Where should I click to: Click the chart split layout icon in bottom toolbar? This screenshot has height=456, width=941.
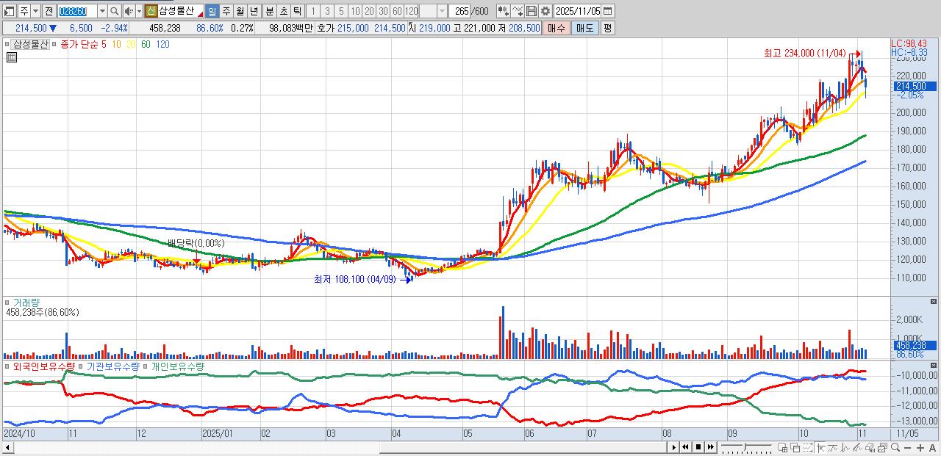(x=782, y=448)
